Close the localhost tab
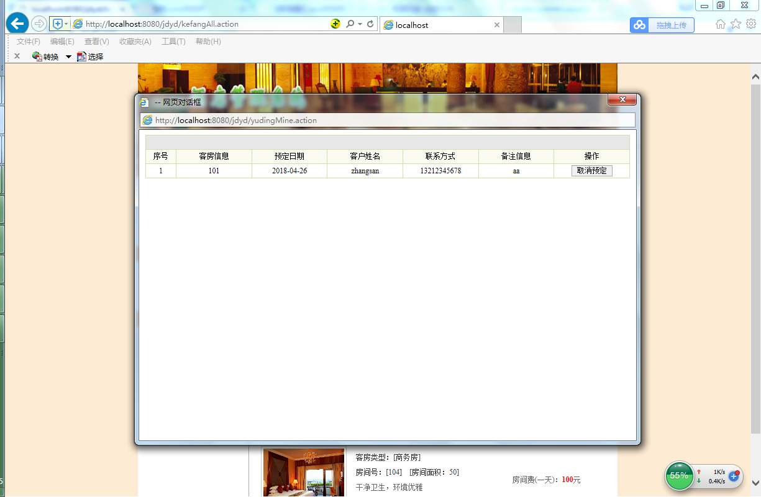 coord(496,25)
